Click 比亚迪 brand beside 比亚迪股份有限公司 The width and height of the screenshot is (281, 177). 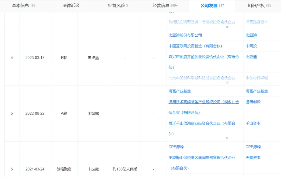click(x=251, y=35)
